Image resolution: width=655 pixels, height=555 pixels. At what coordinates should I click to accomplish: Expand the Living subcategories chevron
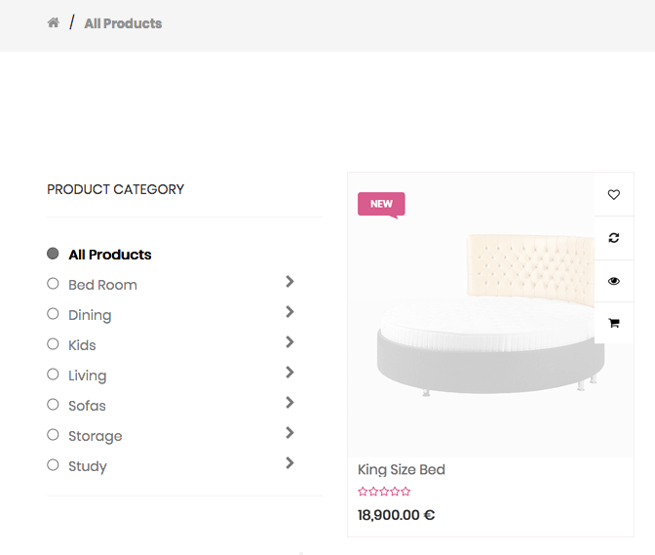(289, 373)
